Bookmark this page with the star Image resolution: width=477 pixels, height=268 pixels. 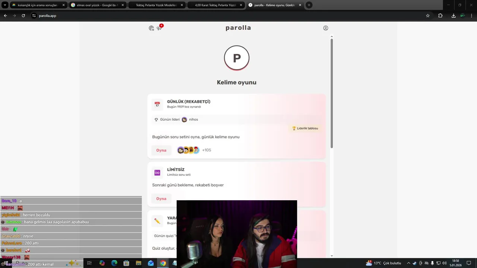click(428, 16)
